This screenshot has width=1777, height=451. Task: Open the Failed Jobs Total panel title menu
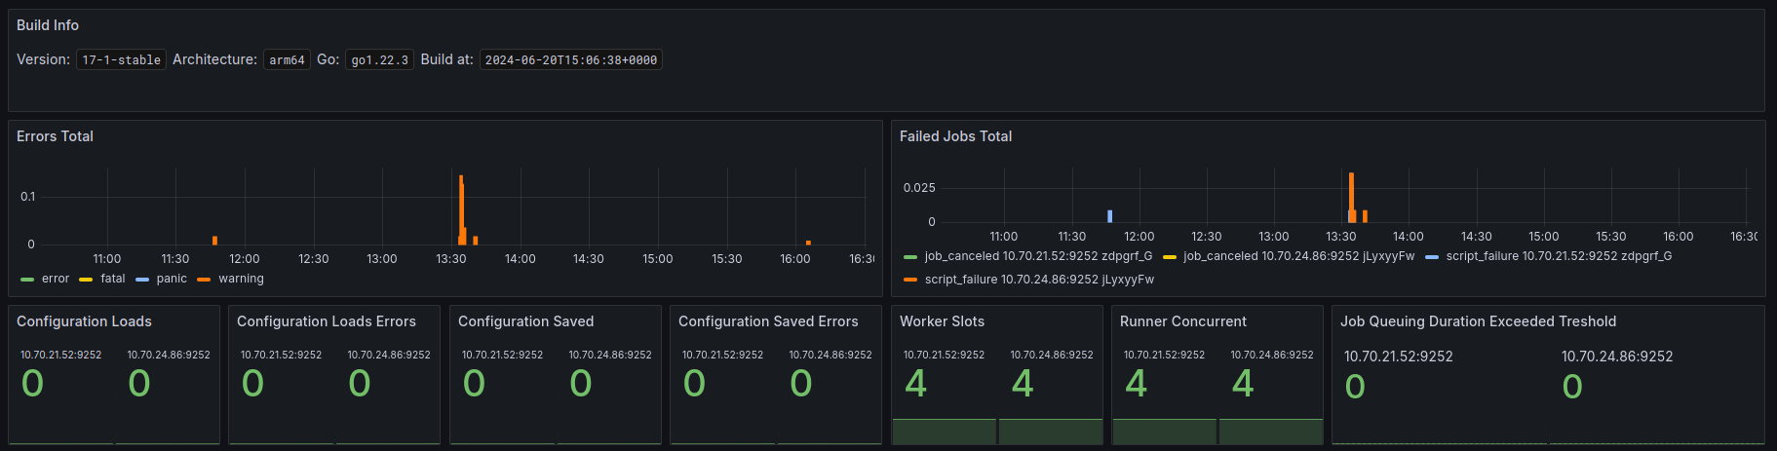(x=955, y=136)
